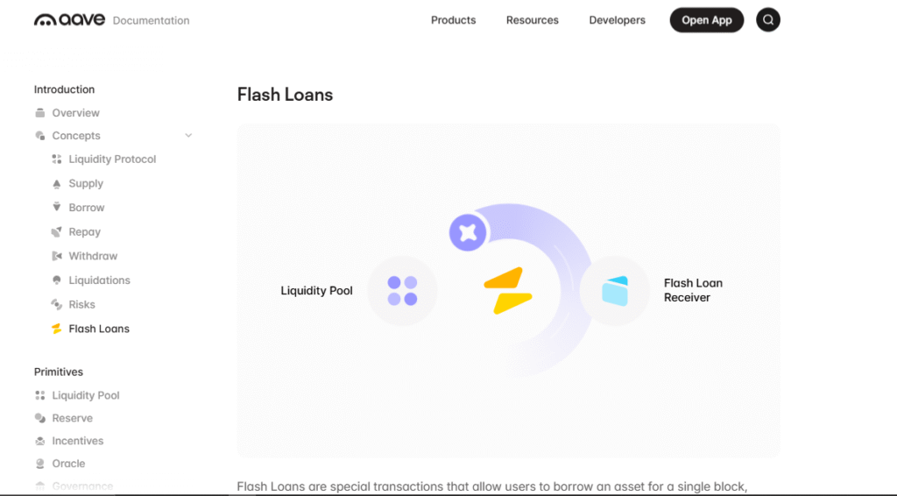Navigate to the Reserve primitives page
897x496 pixels.
pyautogui.click(x=72, y=418)
